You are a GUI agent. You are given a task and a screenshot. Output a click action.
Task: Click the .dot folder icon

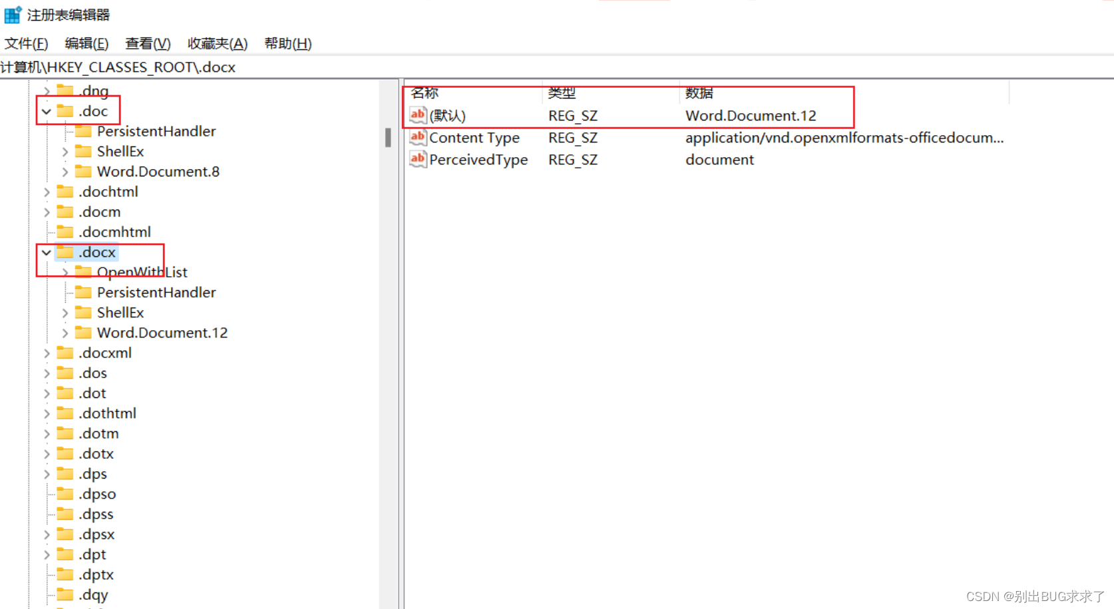click(x=65, y=393)
